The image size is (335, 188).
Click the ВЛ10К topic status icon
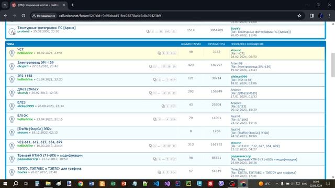click(x=12, y=119)
